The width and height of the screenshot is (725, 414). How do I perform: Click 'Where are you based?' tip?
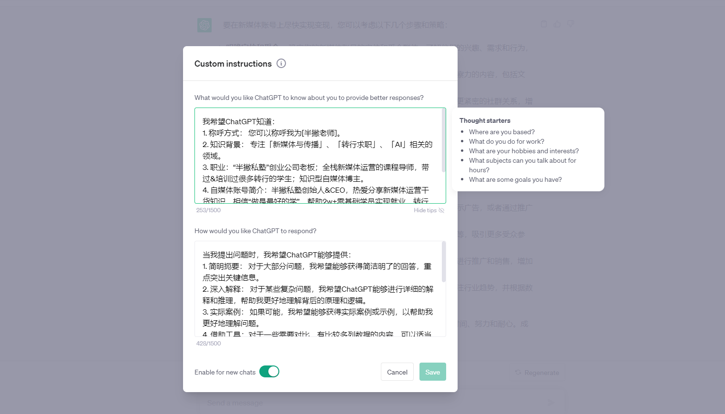click(x=502, y=132)
